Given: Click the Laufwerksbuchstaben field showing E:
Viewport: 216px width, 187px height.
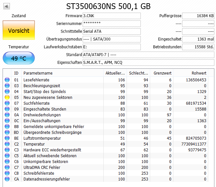Looking at the screenshot, I should (x=112, y=47).
